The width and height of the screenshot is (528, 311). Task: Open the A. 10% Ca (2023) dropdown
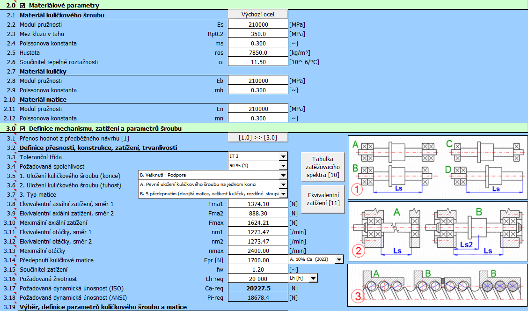click(x=339, y=259)
